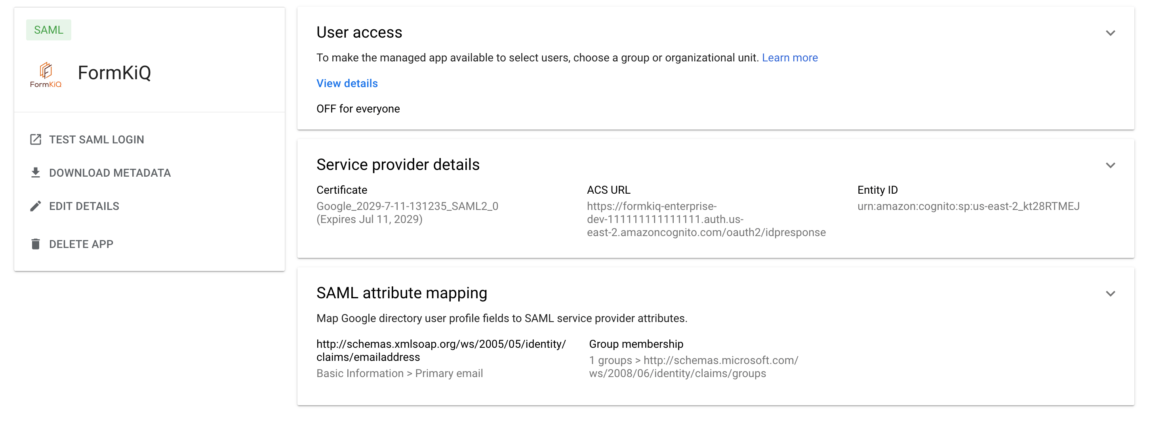Click the 'To make the managed app available' description
This screenshot has height=427, width=1151.
(x=537, y=57)
